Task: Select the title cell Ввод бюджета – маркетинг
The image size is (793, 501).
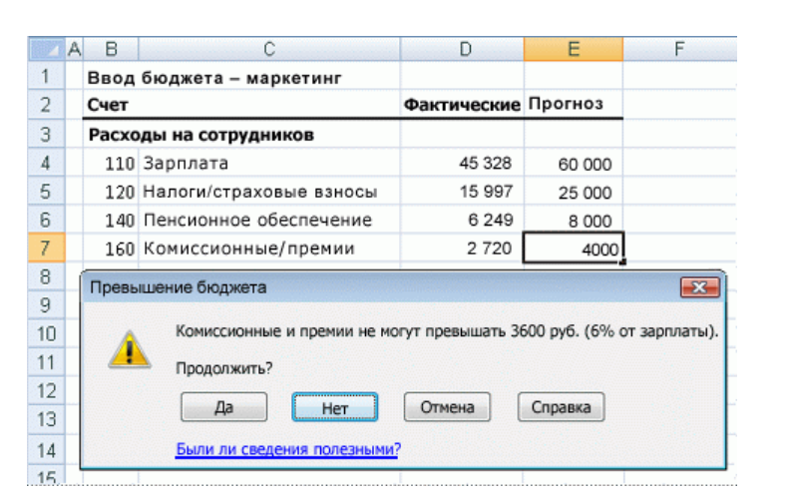Action: coord(213,77)
